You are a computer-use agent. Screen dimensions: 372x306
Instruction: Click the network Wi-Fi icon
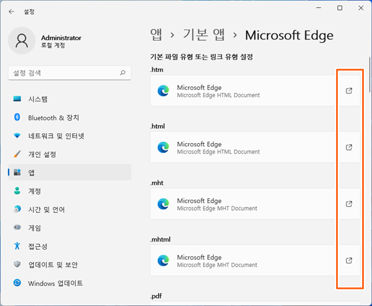[17, 136]
